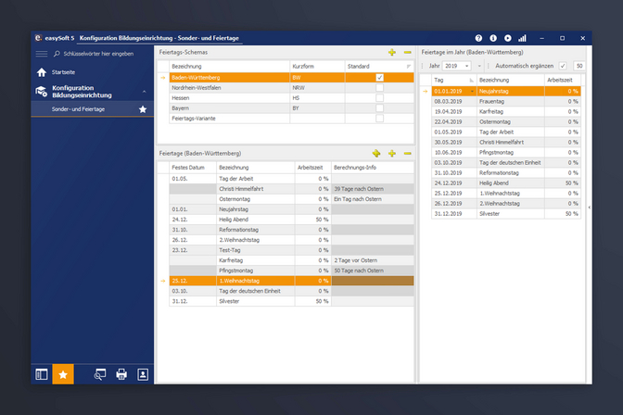The width and height of the screenshot is (623, 415).
Task: Select the Nordrhein-Westfalen schema row
Action: (x=292, y=88)
